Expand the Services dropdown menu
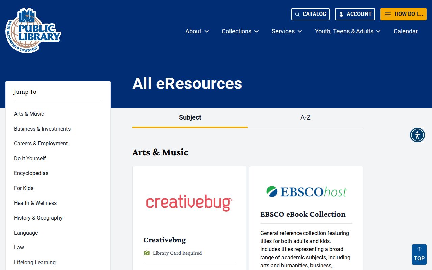The width and height of the screenshot is (432, 270). point(287,31)
